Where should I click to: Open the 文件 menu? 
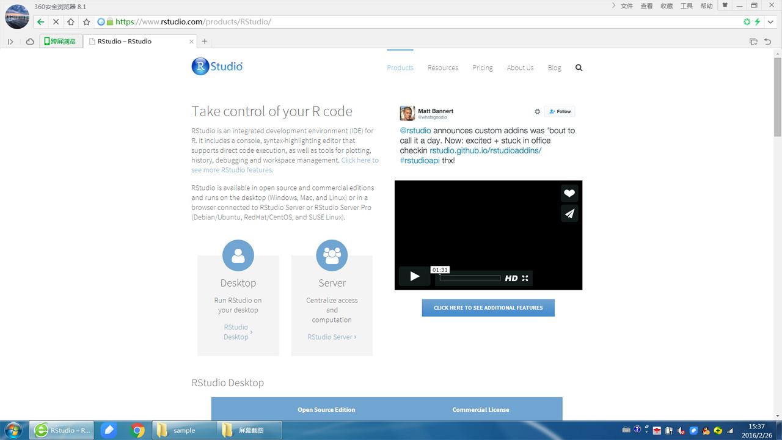tap(627, 6)
